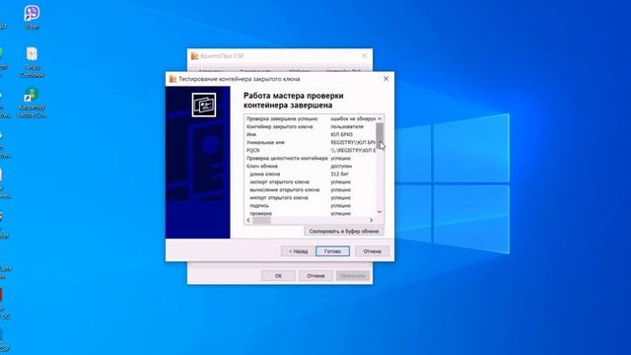This screenshot has height=355, width=631.
Task: Click Отмена in the container test wizard
Action: pyautogui.click(x=372, y=251)
